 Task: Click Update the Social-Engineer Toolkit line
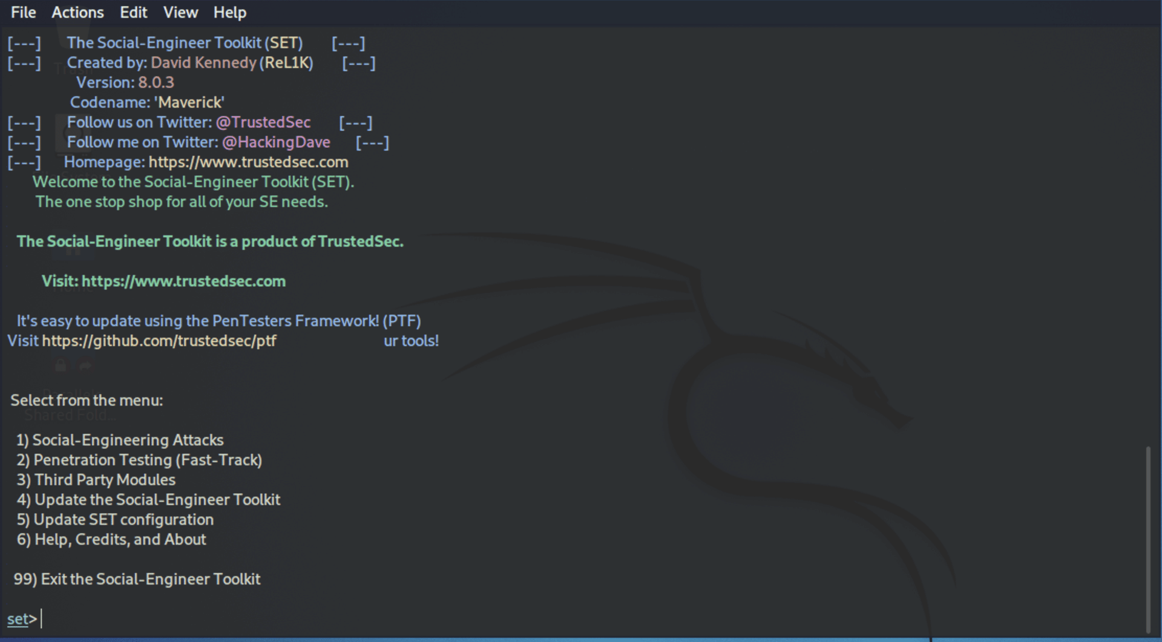pyautogui.click(x=148, y=500)
